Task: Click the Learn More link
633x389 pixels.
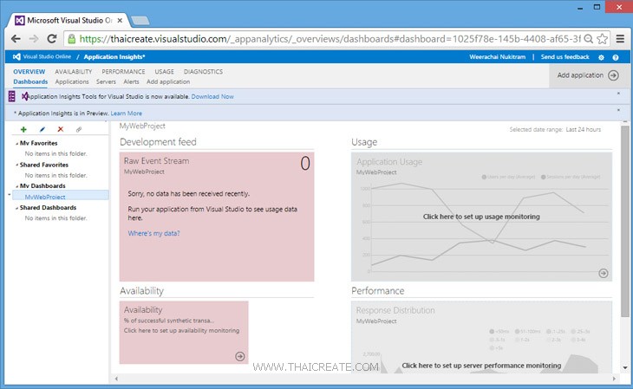Action: tap(126, 113)
